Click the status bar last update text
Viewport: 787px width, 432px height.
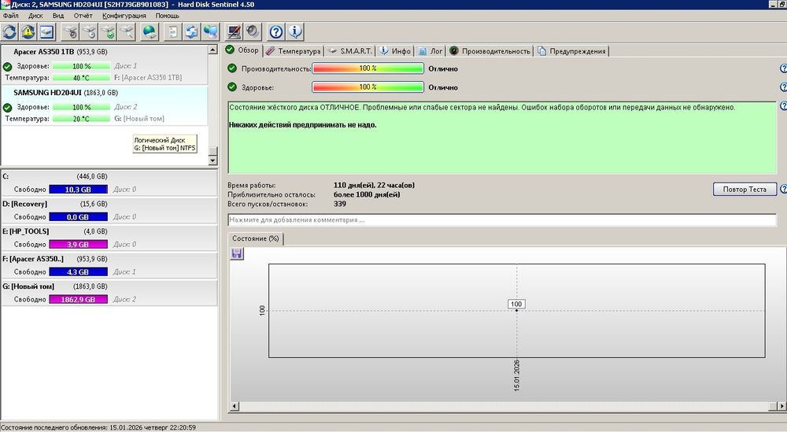pos(98,427)
